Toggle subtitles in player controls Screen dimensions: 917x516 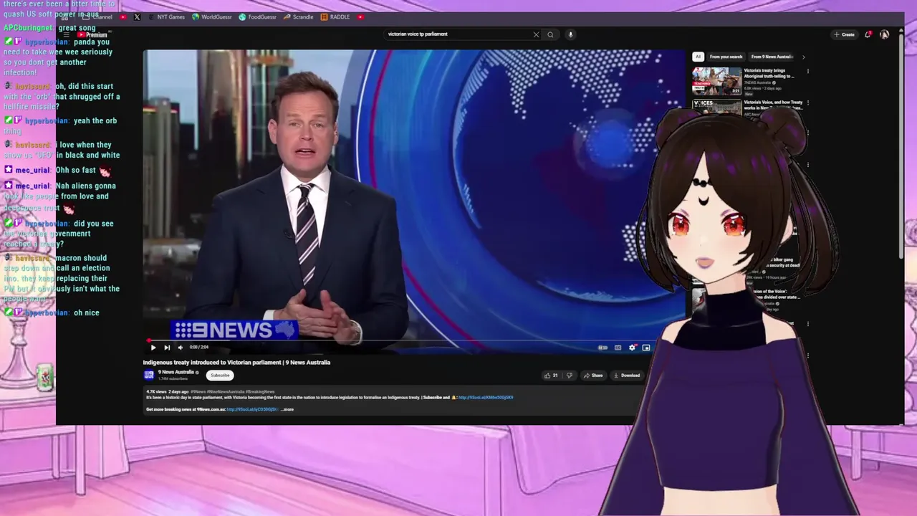[618, 348]
